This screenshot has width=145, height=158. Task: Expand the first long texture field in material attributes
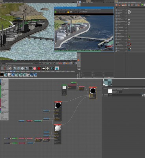click(125, 94)
